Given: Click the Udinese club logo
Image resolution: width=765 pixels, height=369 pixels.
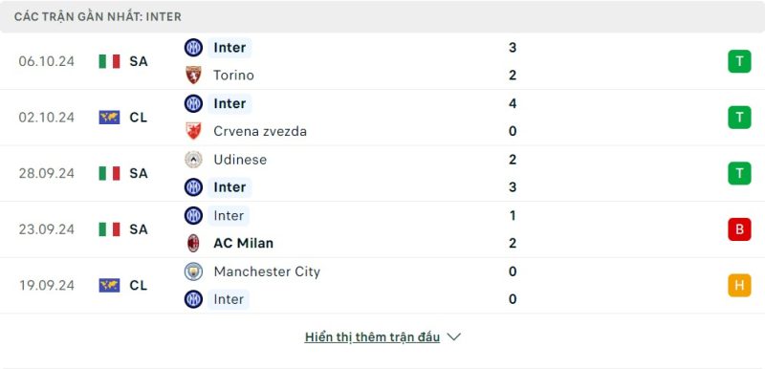Looking at the screenshot, I should point(194,160).
